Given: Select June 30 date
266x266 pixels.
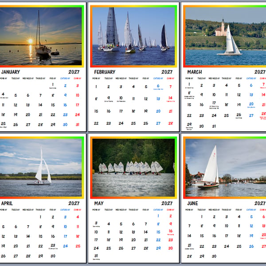Looking at the screenshot, I should click(x=214, y=256).
